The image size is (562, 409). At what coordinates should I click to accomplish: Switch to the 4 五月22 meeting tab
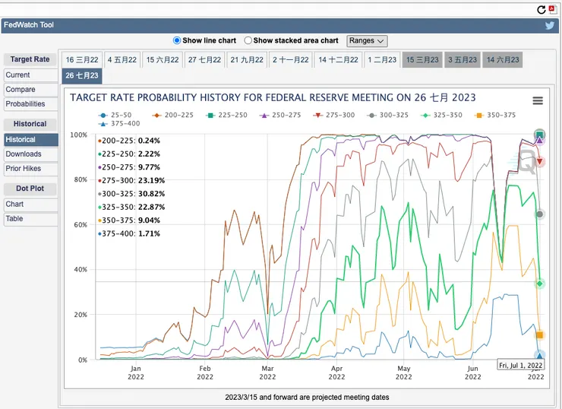122,60
